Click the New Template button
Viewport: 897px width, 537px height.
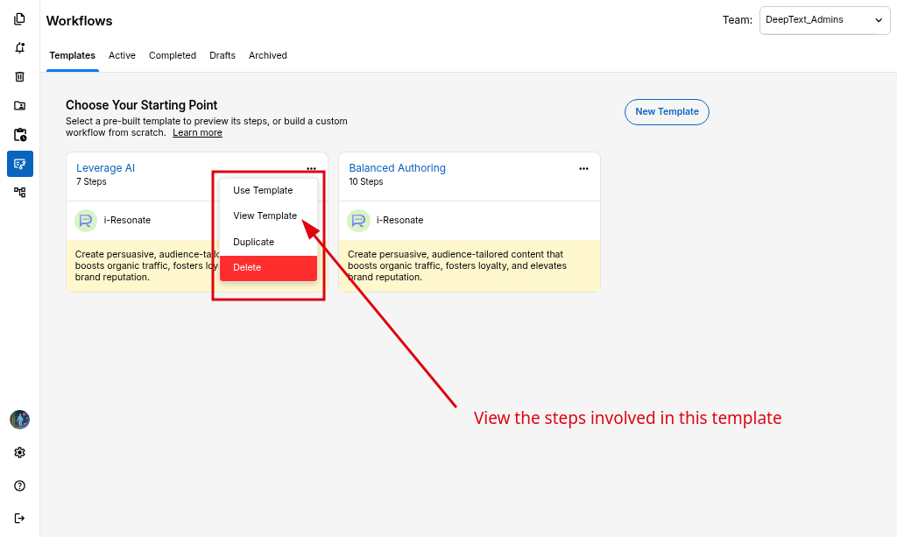(x=667, y=111)
